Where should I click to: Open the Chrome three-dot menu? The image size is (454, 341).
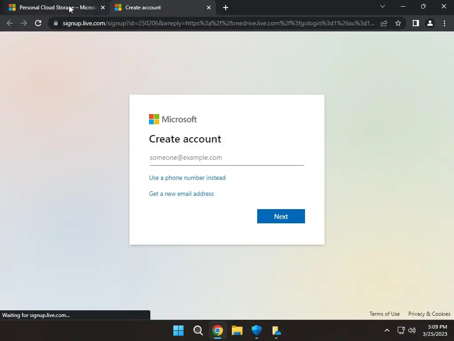[444, 23]
